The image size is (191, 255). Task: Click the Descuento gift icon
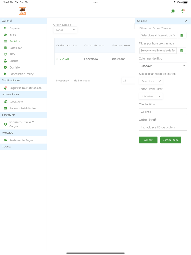coord(5,102)
